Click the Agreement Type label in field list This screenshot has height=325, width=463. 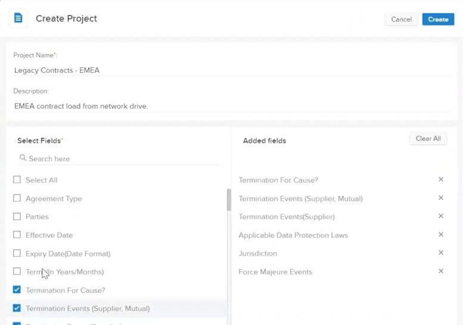click(54, 199)
